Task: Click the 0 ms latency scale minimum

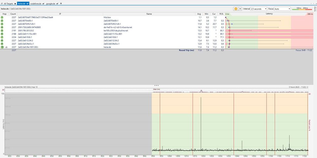Action: tap(228, 14)
